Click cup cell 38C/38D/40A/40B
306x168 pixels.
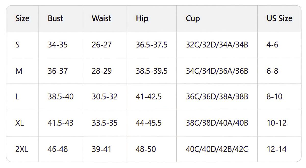tap(217, 123)
